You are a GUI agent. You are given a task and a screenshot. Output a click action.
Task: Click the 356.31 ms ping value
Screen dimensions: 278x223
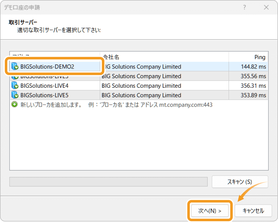(253, 86)
